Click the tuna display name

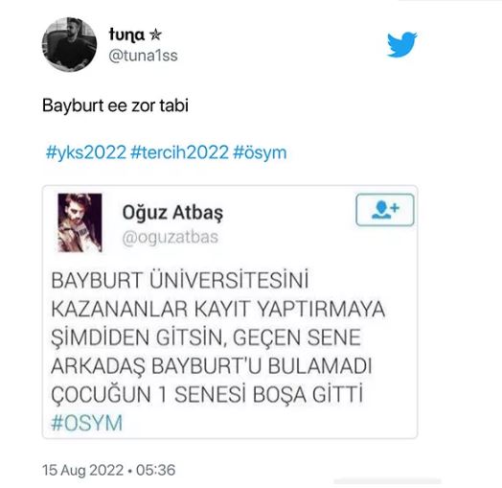(x=126, y=35)
